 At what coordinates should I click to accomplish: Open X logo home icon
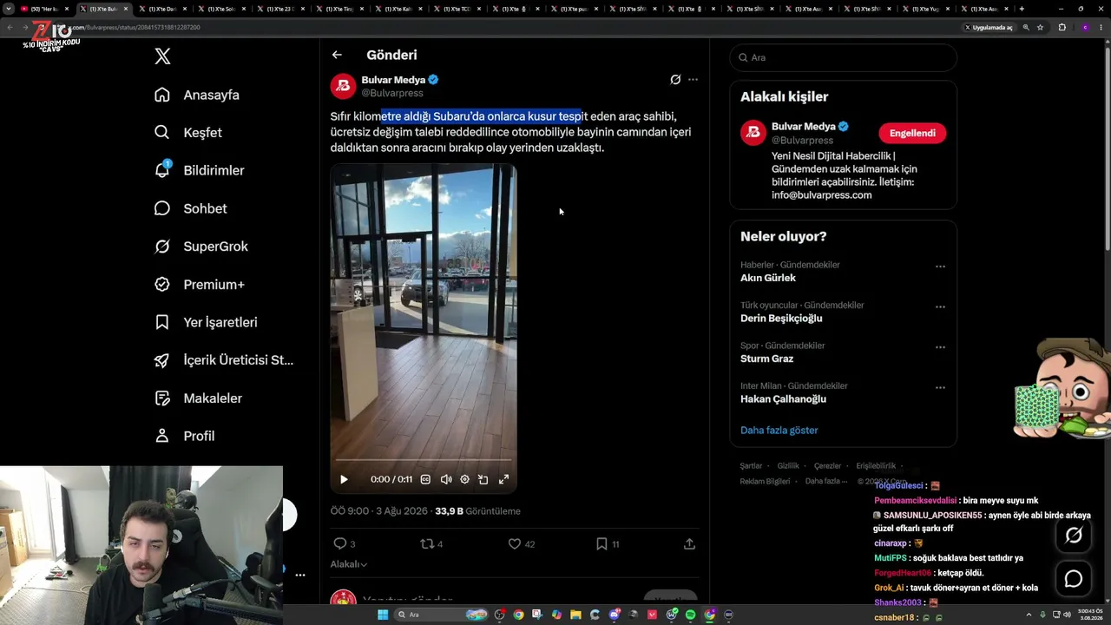tap(162, 56)
